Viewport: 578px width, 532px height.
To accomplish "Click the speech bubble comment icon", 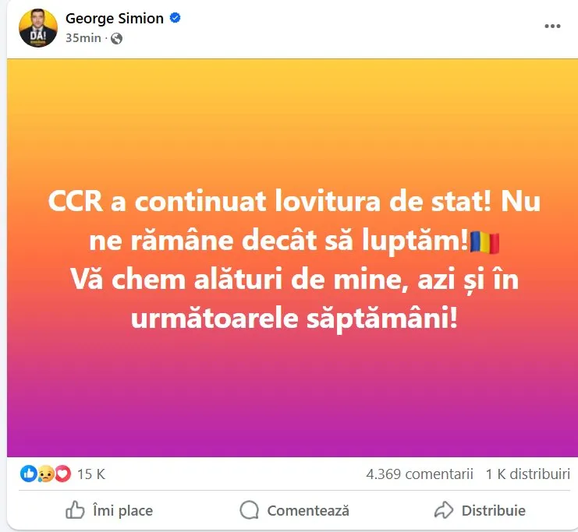I will 249,510.
